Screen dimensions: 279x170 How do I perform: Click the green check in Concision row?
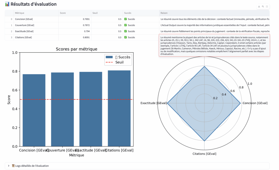point(125,19)
